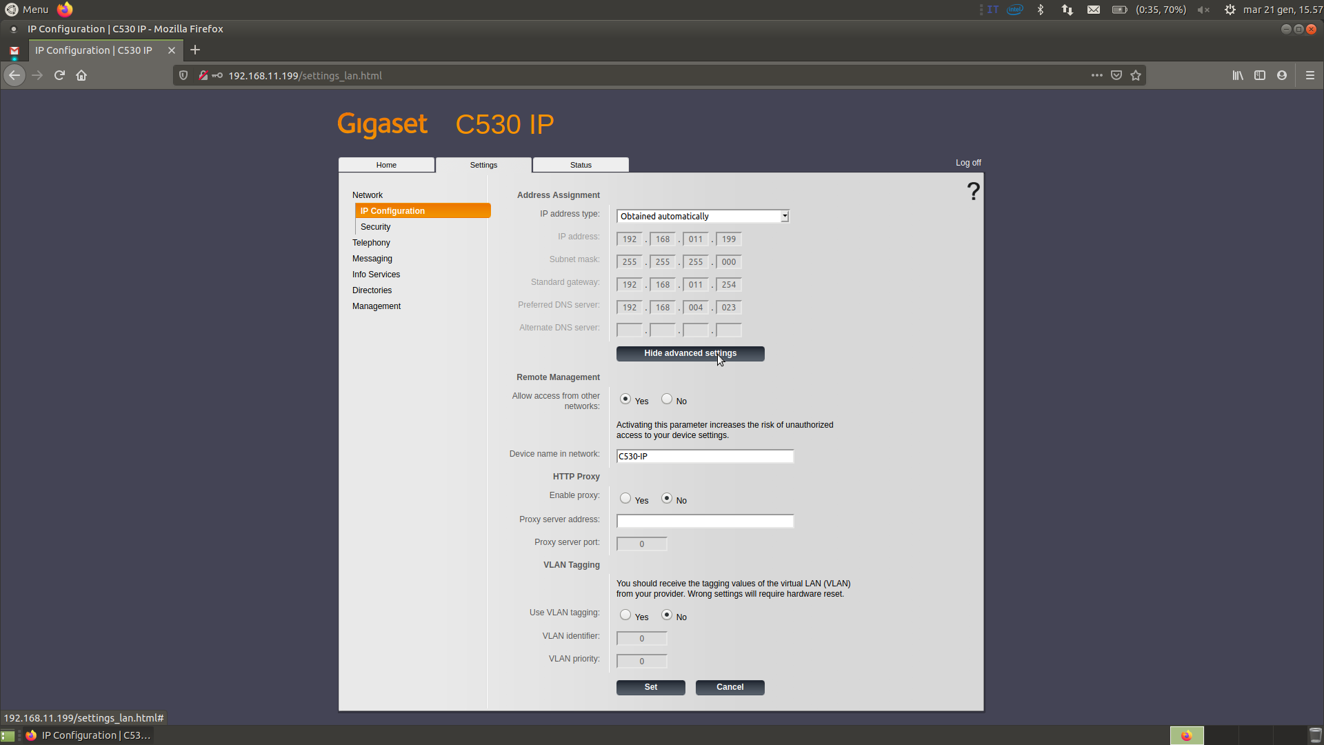Bookmark this page with star icon
The height and width of the screenshot is (745, 1324).
click(1136, 75)
